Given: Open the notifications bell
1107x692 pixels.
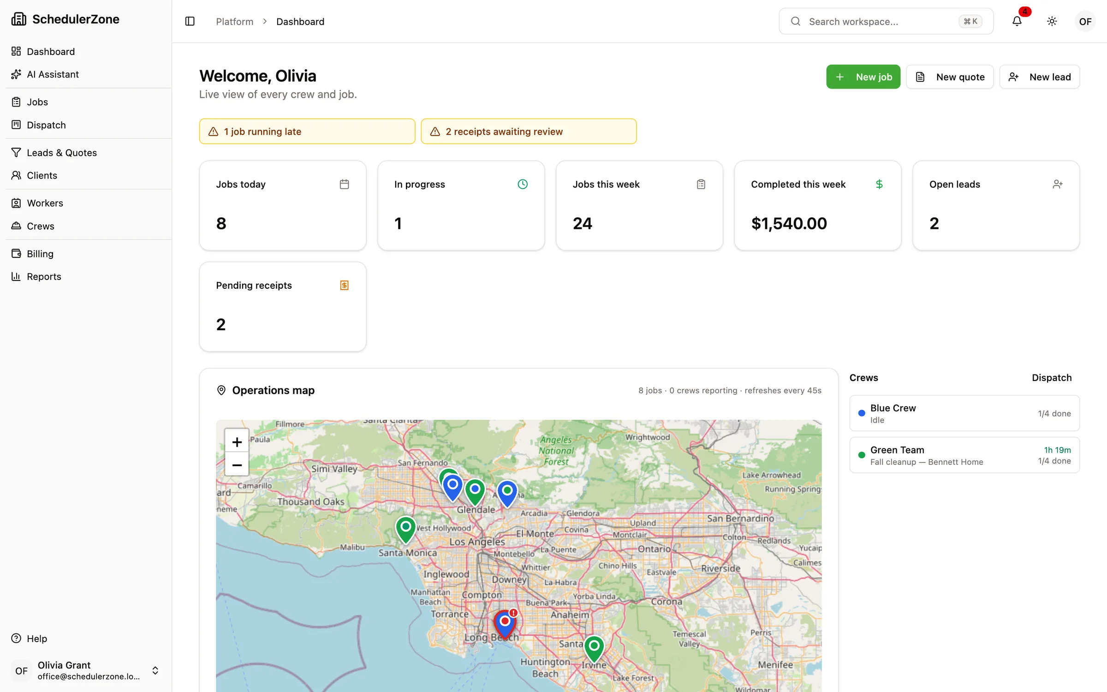Looking at the screenshot, I should 1017,21.
